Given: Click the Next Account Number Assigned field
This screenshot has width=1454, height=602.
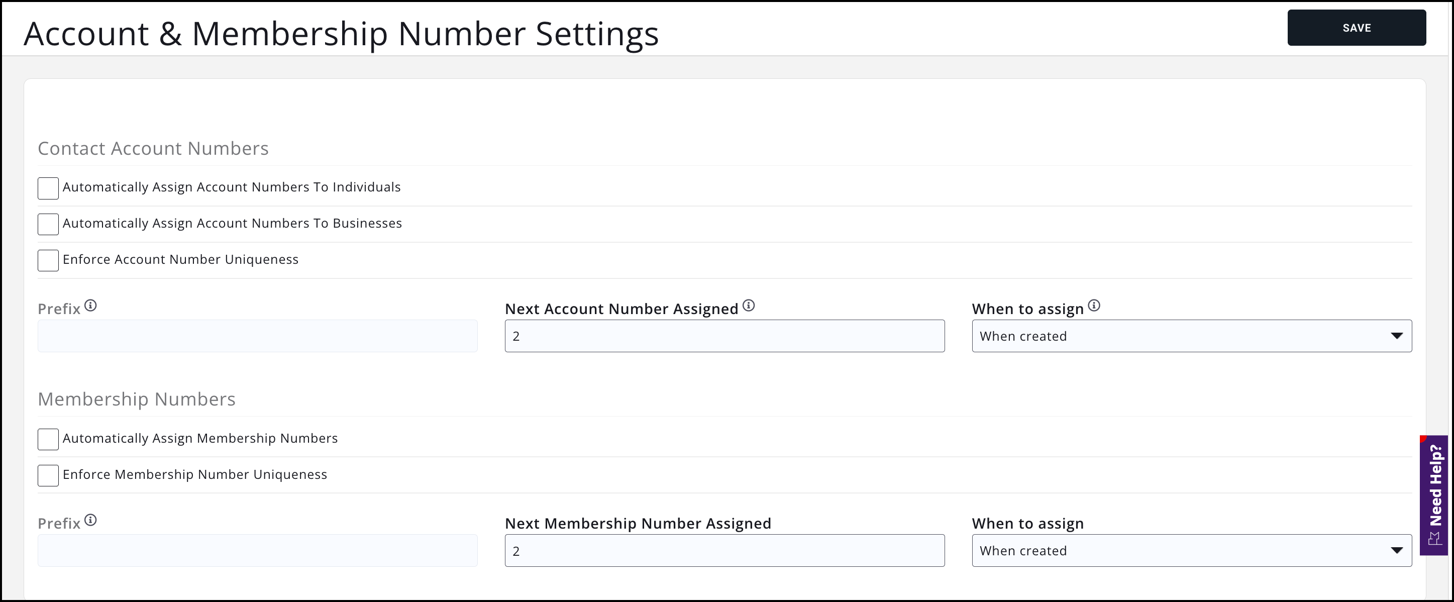Looking at the screenshot, I should tap(724, 336).
